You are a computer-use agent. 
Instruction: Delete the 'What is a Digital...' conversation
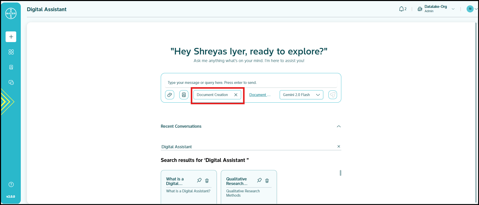point(207,181)
